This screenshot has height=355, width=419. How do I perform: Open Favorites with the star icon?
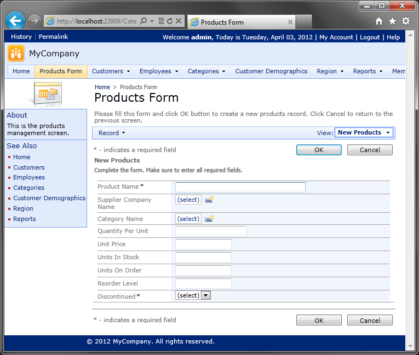tap(392, 21)
